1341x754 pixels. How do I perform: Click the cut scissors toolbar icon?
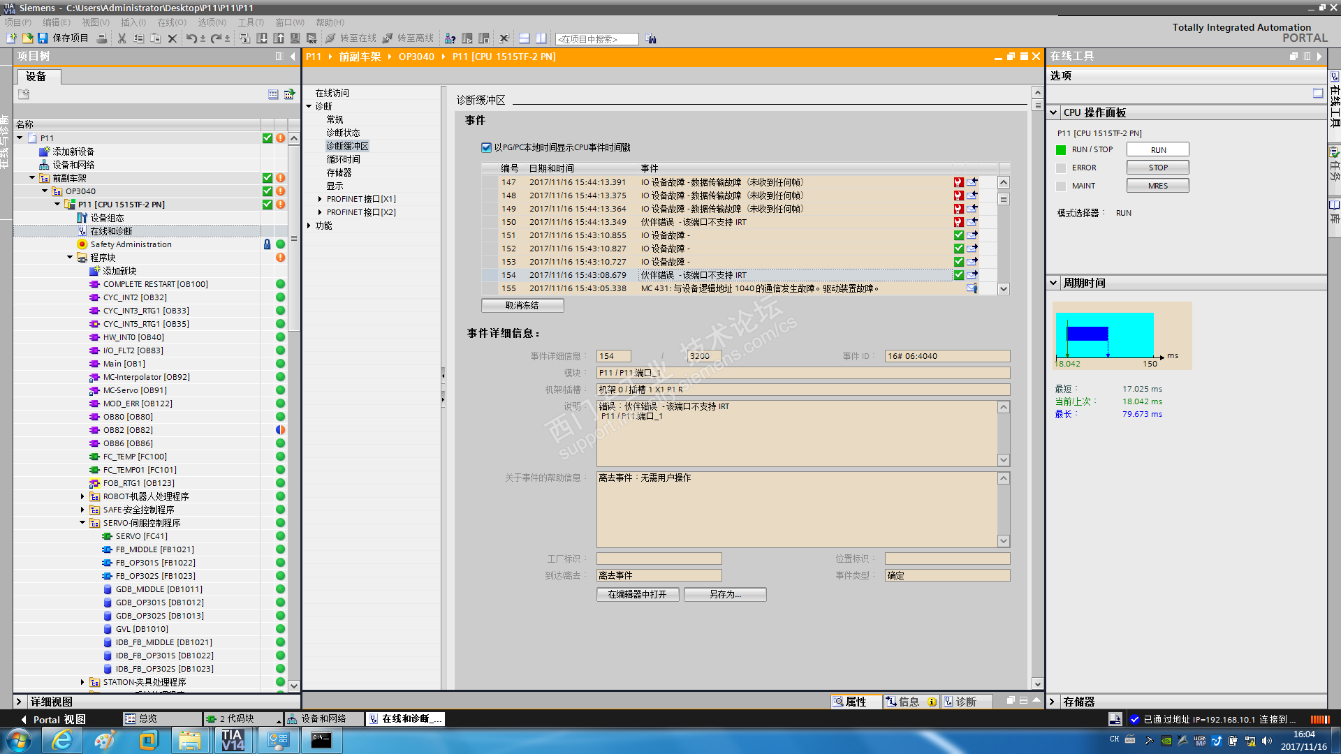122,38
